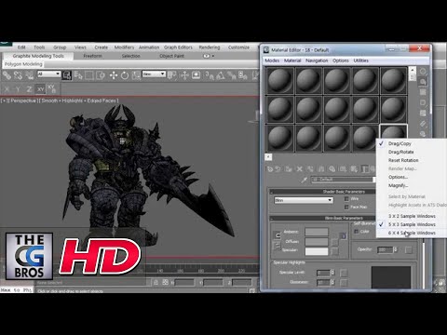Click the Ambient color swatch

[x=317, y=232]
